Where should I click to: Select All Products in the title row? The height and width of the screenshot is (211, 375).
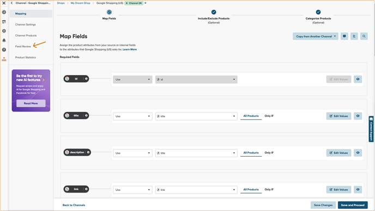click(x=251, y=116)
